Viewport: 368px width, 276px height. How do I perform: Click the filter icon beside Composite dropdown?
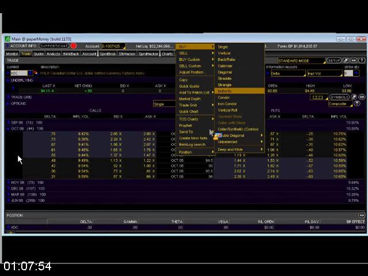pos(356,104)
